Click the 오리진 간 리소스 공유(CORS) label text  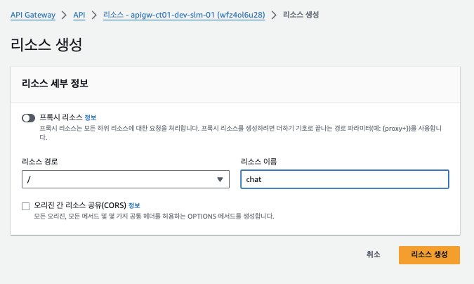click(x=80, y=205)
